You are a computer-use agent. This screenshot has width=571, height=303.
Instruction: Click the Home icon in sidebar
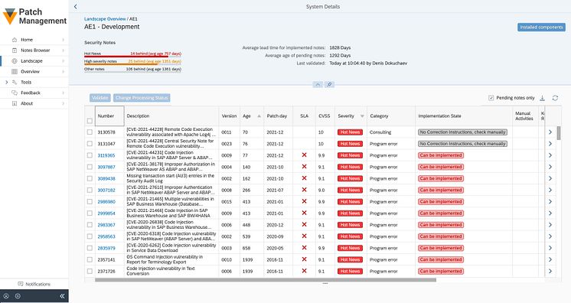coord(15,40)
